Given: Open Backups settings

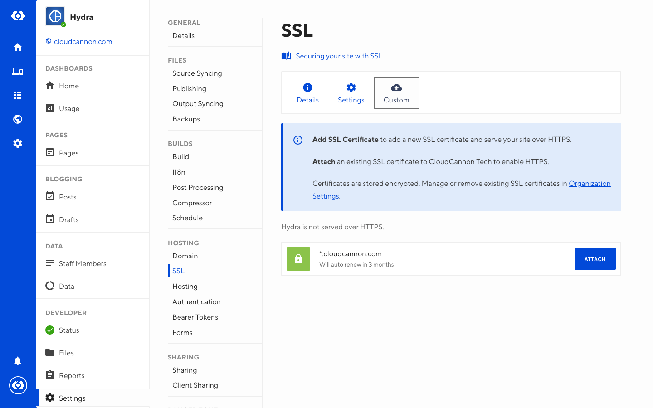Looking at the screenshot, I should [x=186, y=119].
